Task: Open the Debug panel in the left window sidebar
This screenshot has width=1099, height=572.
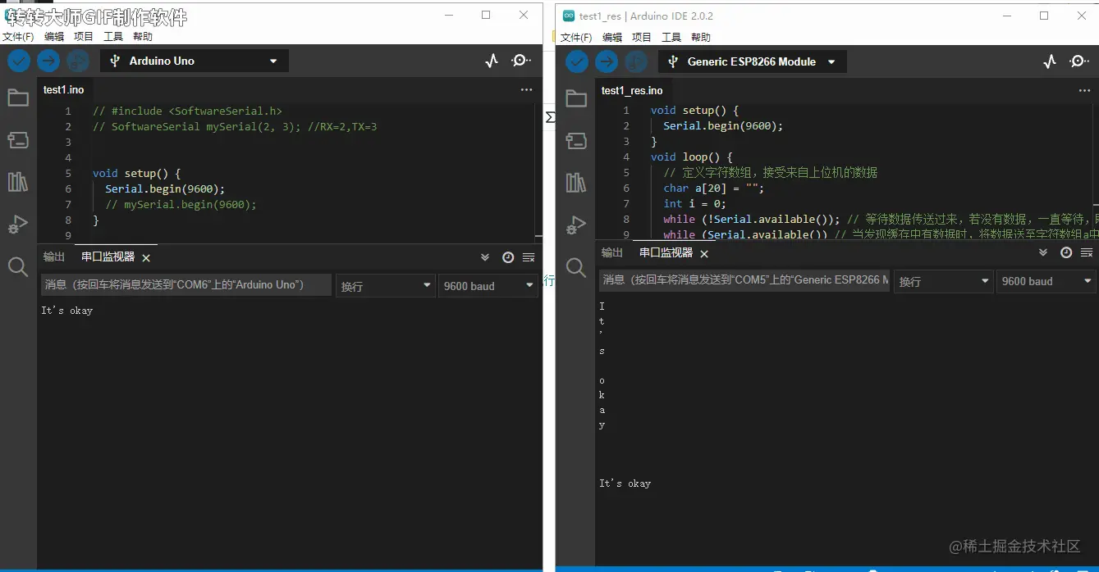Action: coord(18,224)
